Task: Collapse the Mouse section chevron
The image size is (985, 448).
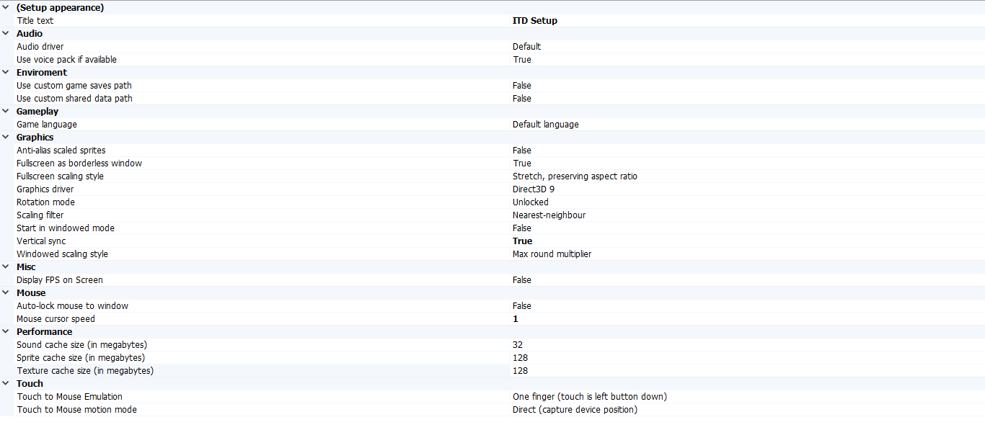Action: coord(6,292)
